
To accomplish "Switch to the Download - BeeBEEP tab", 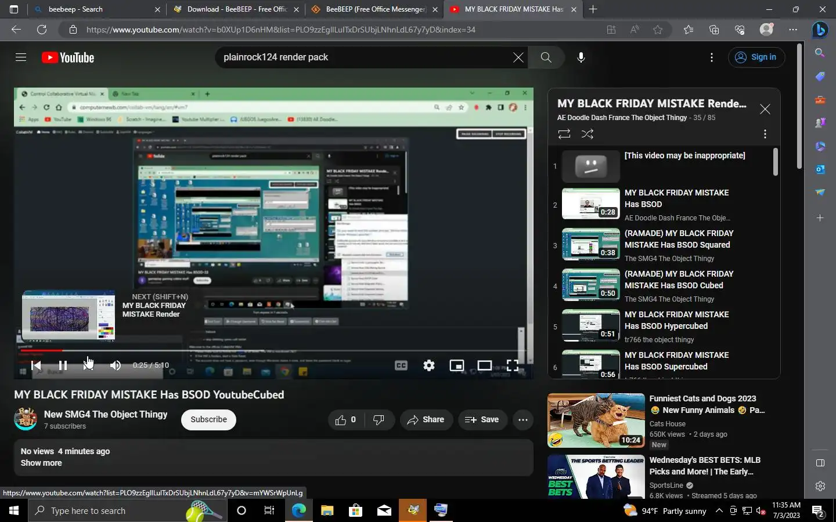I will (235, 9).
